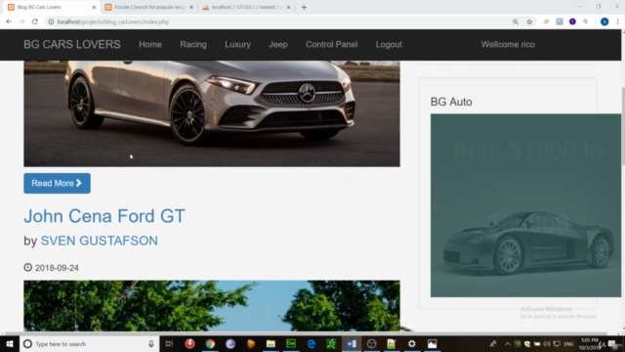The width and height of the screenshot is (625, 352).
Task: Go back to the previous page
Action: point(9,22)
